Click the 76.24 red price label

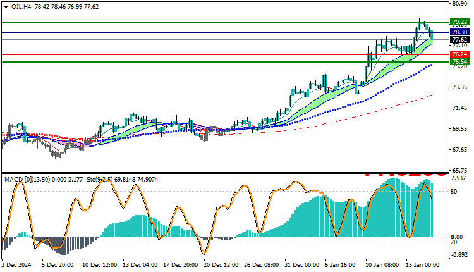coord(459,54)
